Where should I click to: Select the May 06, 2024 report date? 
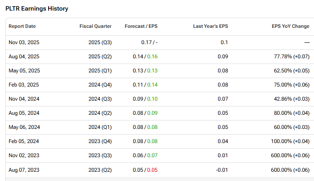[24, 128]
